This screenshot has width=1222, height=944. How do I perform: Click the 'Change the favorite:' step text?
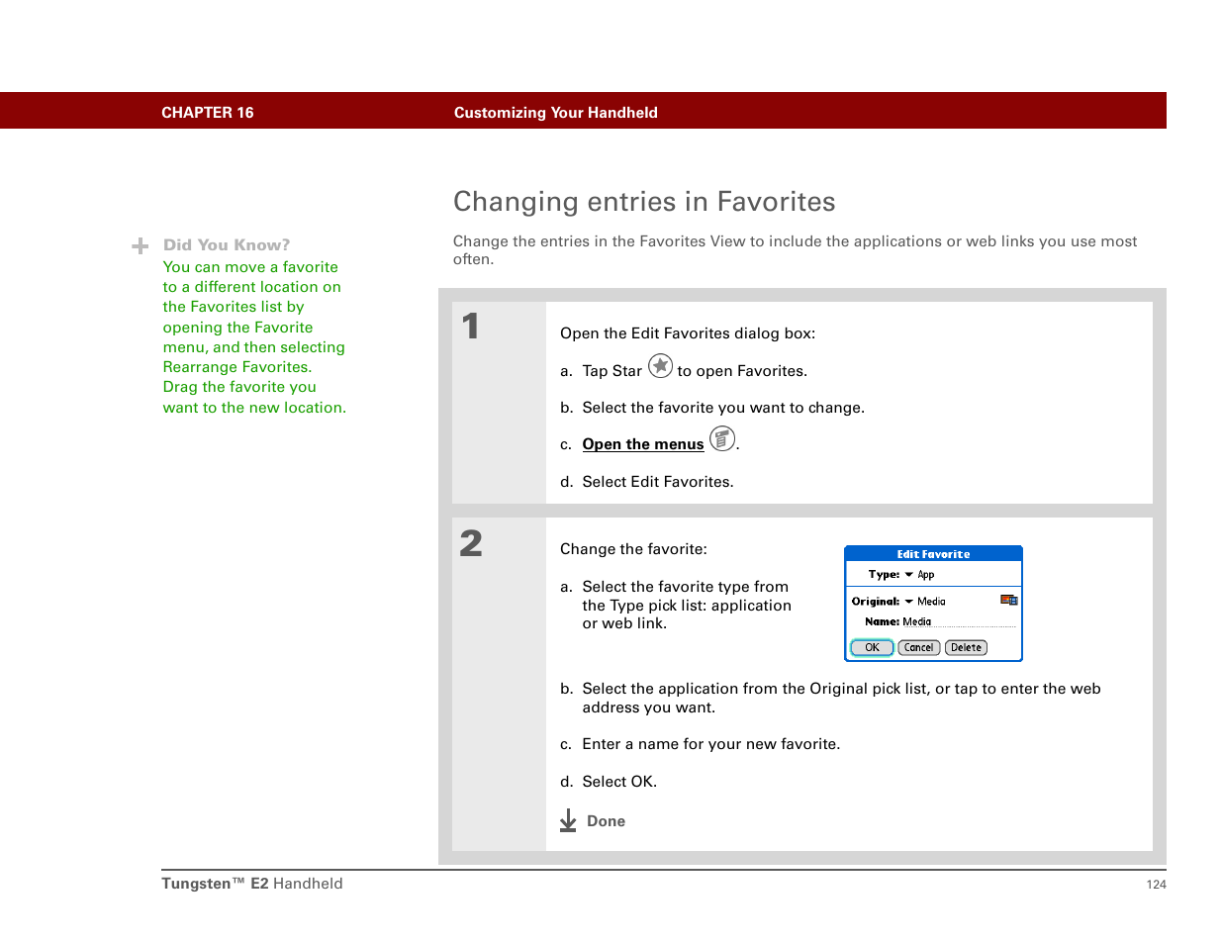coord(633,549)
